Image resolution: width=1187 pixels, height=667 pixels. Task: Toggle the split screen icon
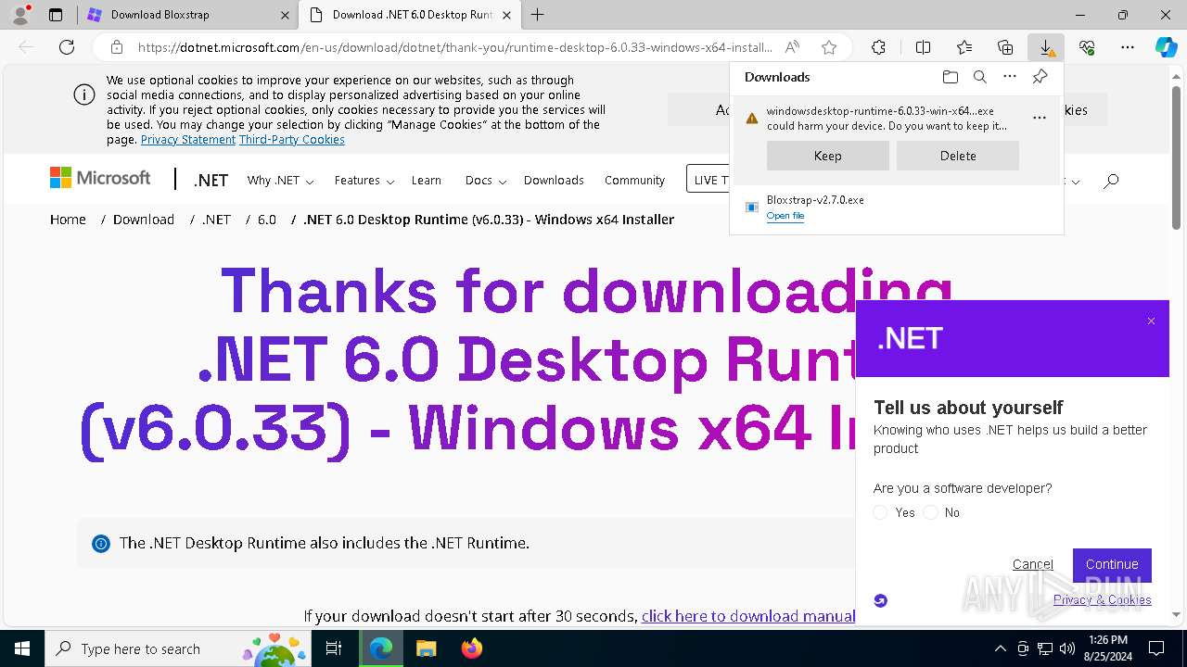pyautogui.click(x=923, y=47)
